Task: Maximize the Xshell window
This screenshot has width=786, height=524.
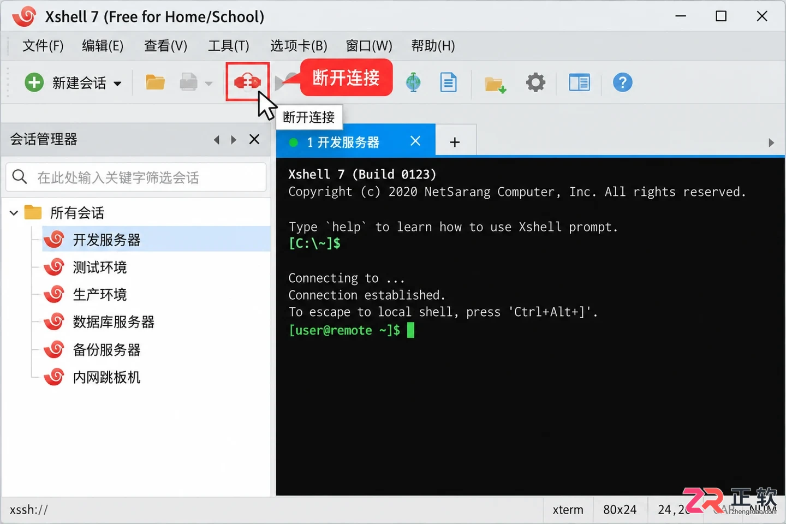Action: (721, 16)
